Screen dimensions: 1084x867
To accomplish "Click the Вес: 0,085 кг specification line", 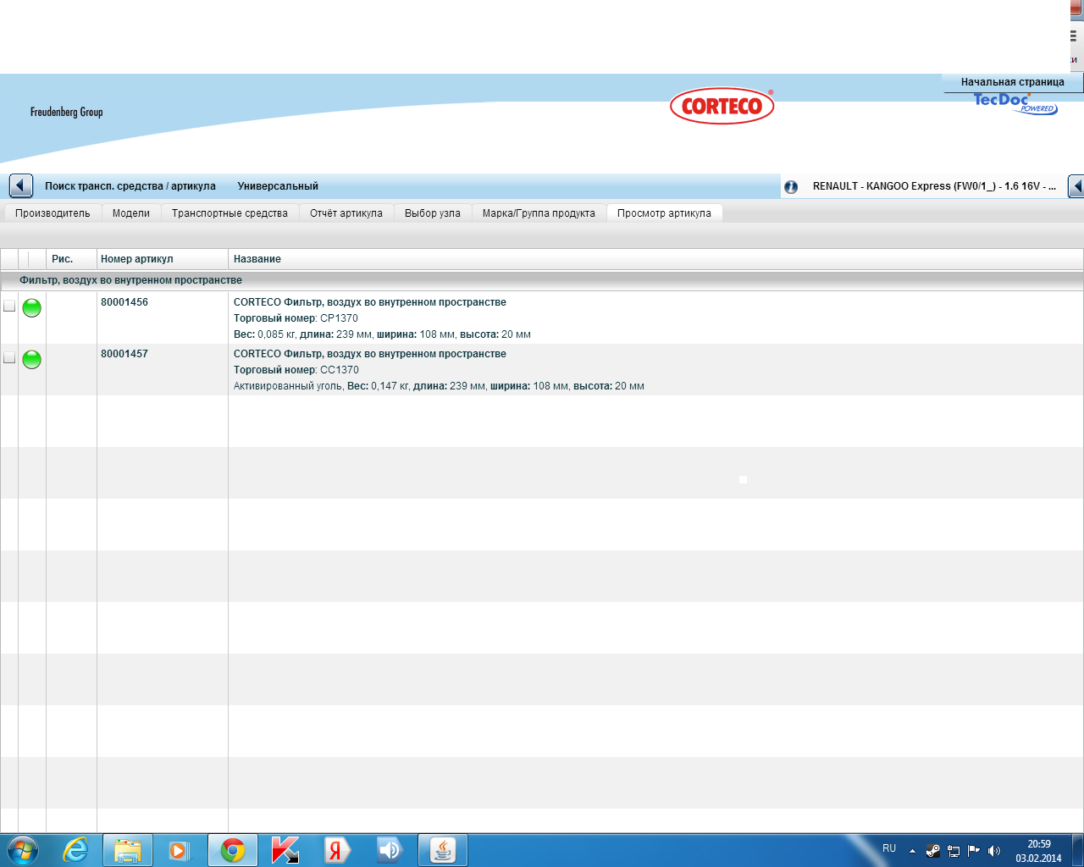I will (382, 334).
